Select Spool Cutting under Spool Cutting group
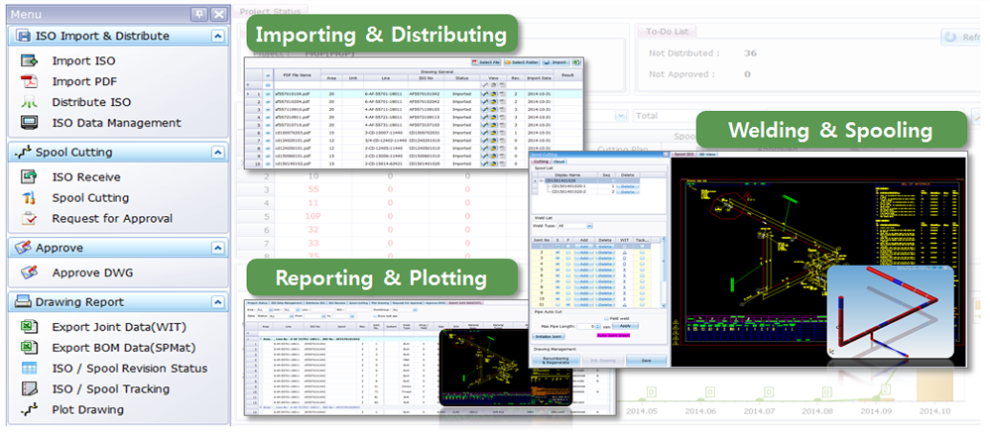 pyautogui.click(x=90, y=198)
